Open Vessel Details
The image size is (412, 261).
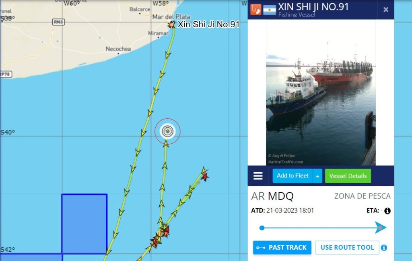tap(348, 176)
